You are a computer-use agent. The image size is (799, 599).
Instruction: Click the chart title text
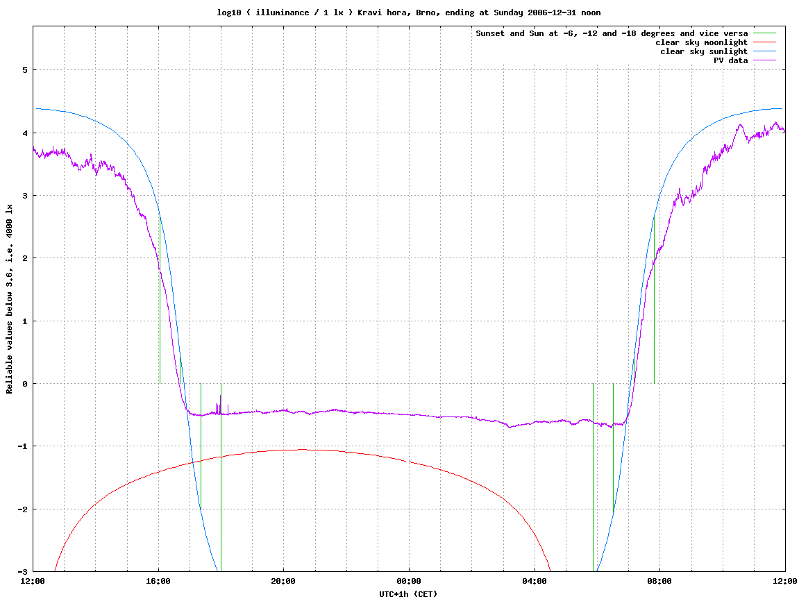click(409, 12)
